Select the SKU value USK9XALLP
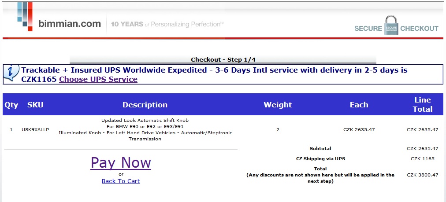The height and width of the screenshot is (202, 446). (x=35, y=129)
